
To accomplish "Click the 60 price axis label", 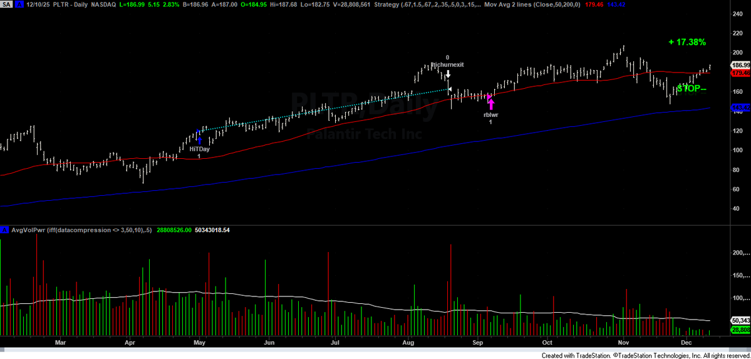I will point(737,190).
